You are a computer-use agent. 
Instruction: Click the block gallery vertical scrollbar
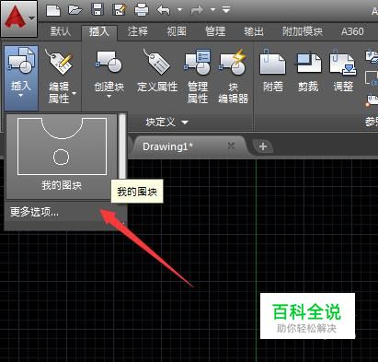point(122,146)
